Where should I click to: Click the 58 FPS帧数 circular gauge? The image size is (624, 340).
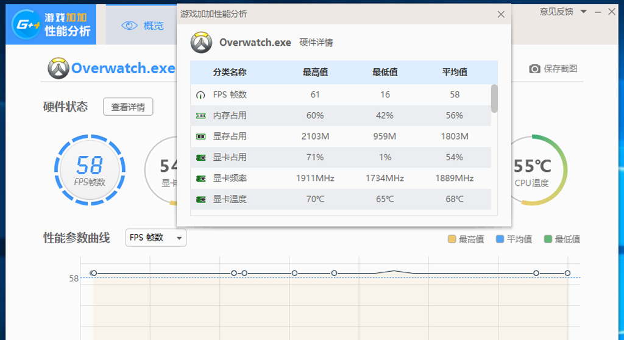pos(90,170)
